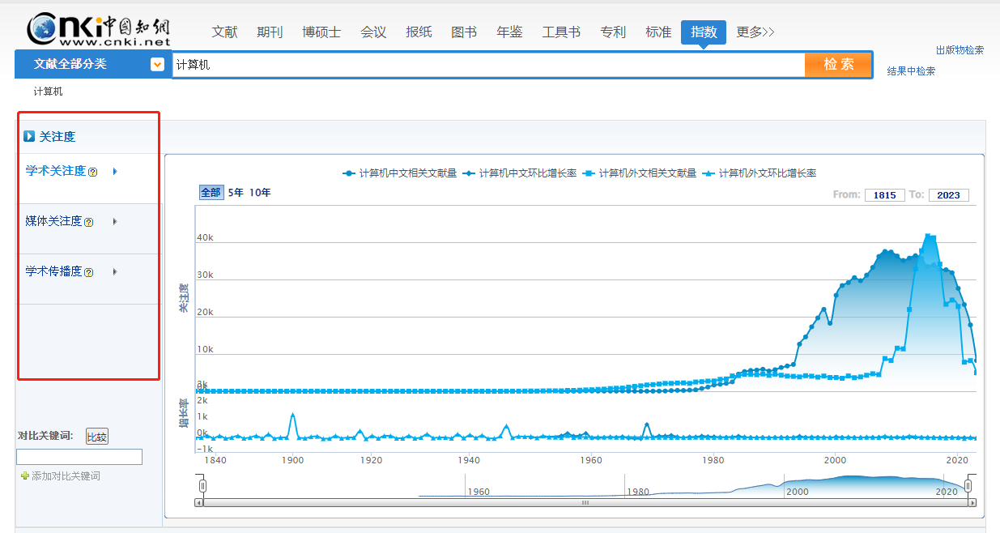The height and width of the screenshot is (533, 1000).
Task: Click the From: label above the chart
Action: 846,195
